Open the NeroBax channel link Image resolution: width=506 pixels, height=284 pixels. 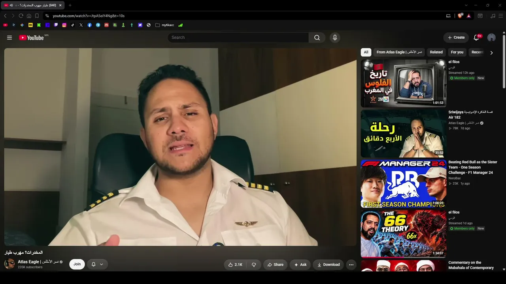click(455, 178)
